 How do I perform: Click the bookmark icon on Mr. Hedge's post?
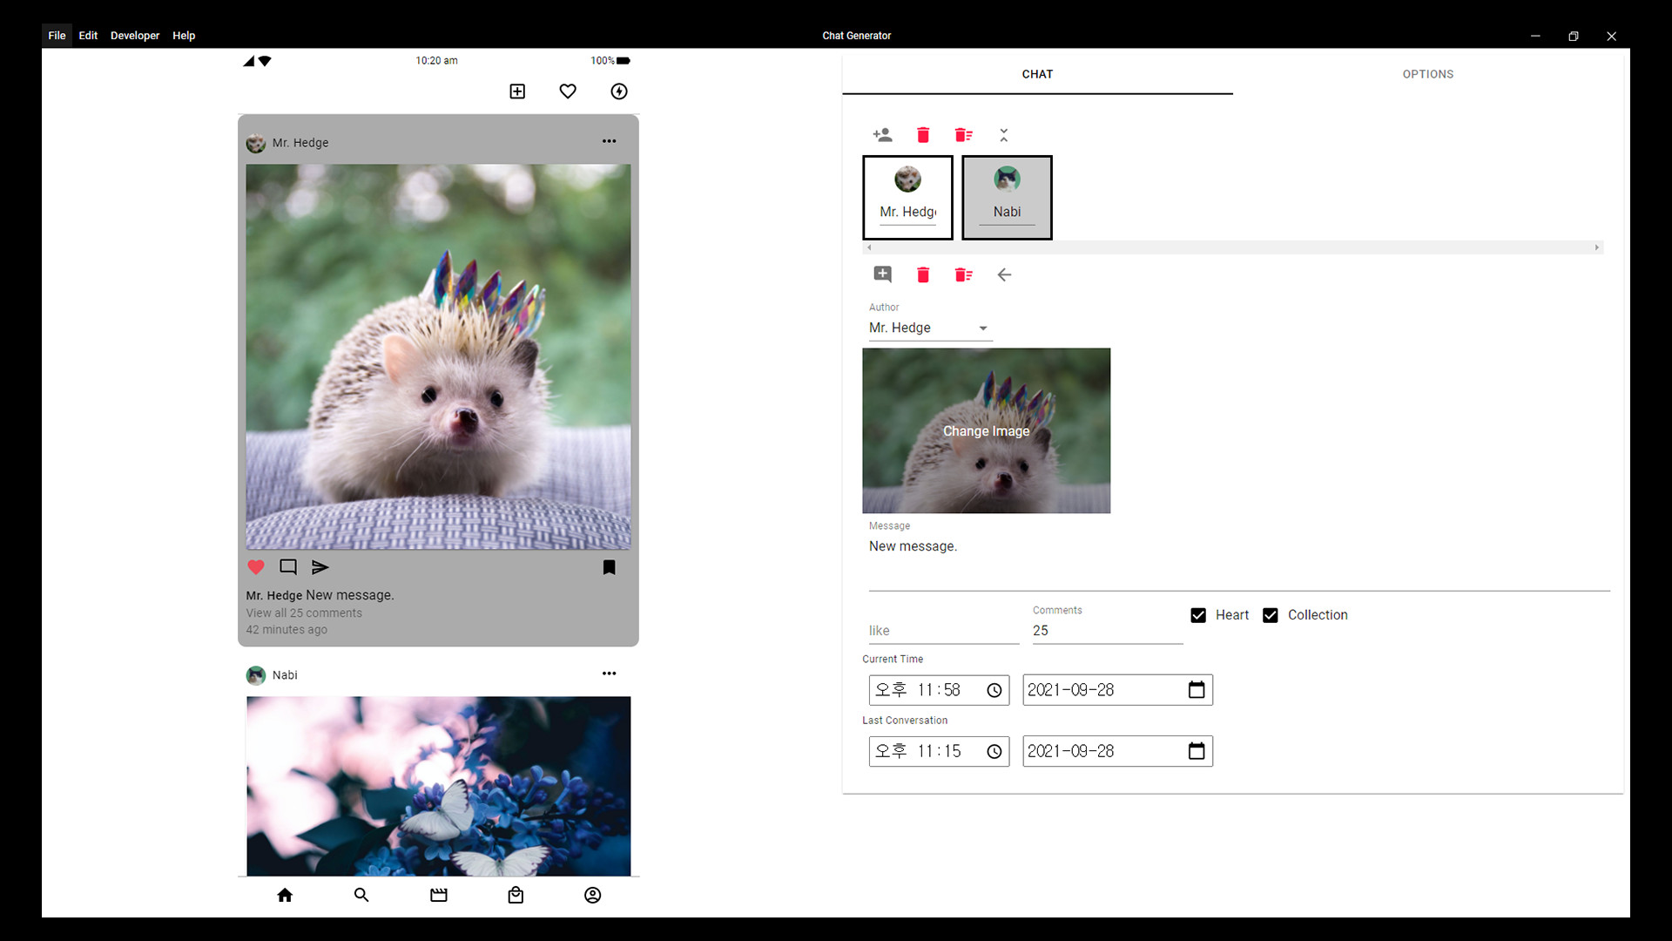pyautogui.click(x=609, y=567)
